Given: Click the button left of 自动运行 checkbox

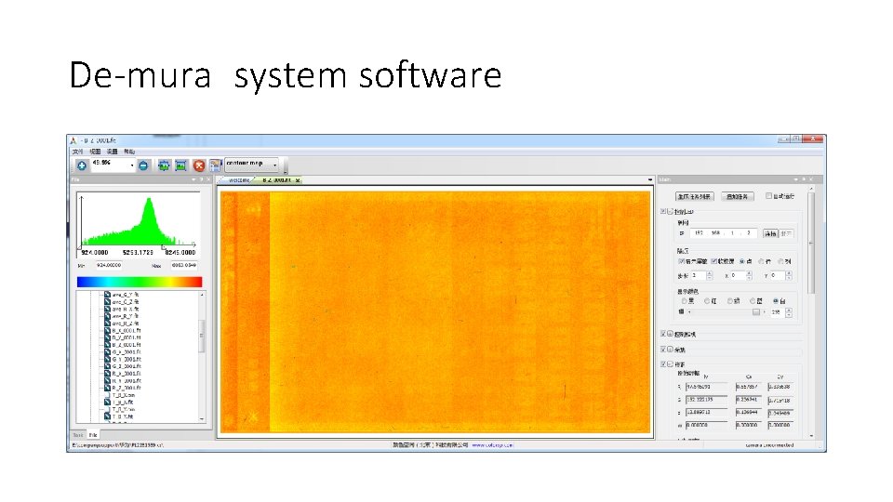Looking at the screenshot, I should coord(738,196).
